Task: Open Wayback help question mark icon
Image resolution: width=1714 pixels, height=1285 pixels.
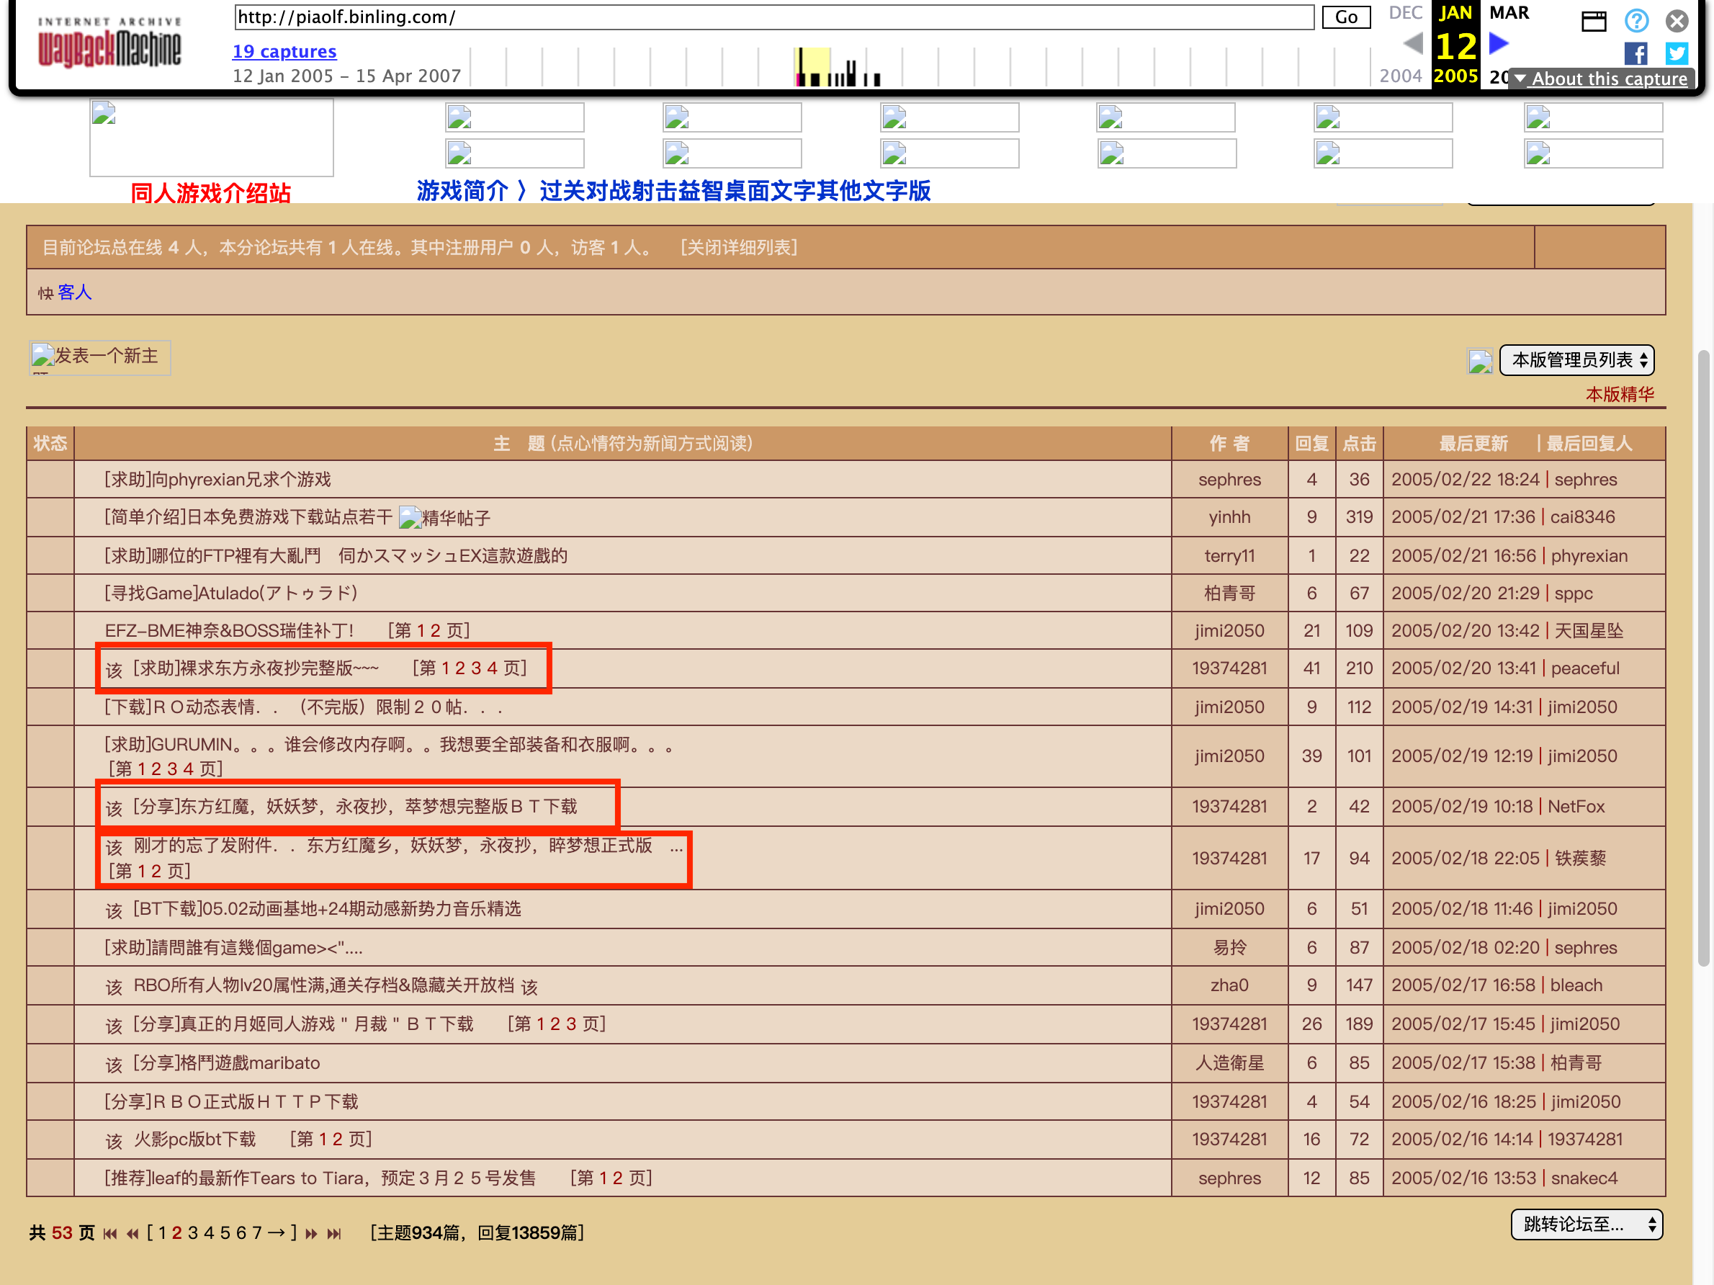Action: (x=1636, y=20)
